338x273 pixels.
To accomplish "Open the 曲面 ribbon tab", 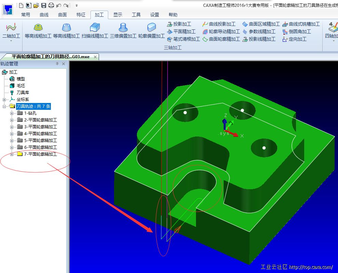I will click(62, 15).
